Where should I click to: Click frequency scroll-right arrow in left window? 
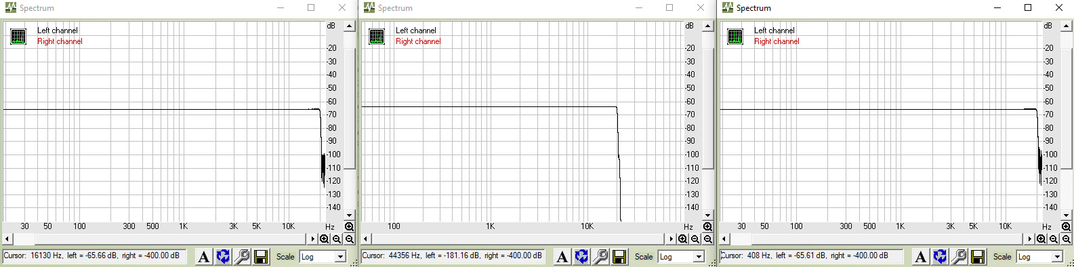(313, 239)
